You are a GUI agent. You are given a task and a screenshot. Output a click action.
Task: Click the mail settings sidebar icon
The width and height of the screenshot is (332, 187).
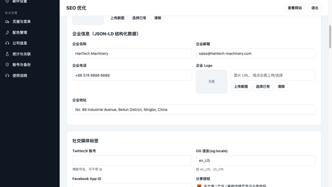coord(7,1)
